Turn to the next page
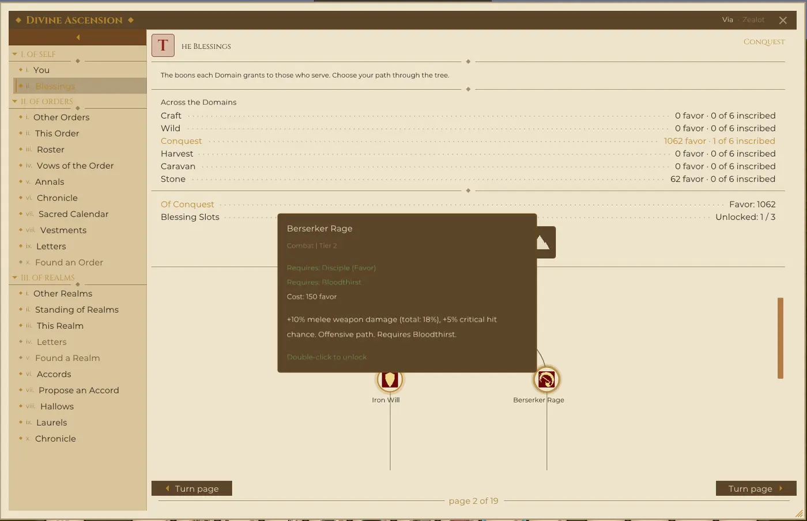Viewport: 807px width, 521px height. (x=756, y=488)
